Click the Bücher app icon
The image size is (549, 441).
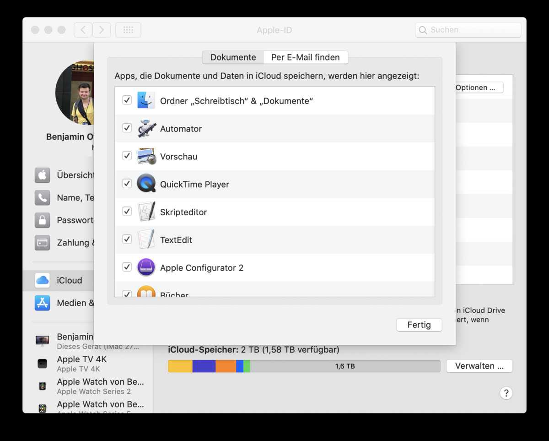(x=146, y=292)
